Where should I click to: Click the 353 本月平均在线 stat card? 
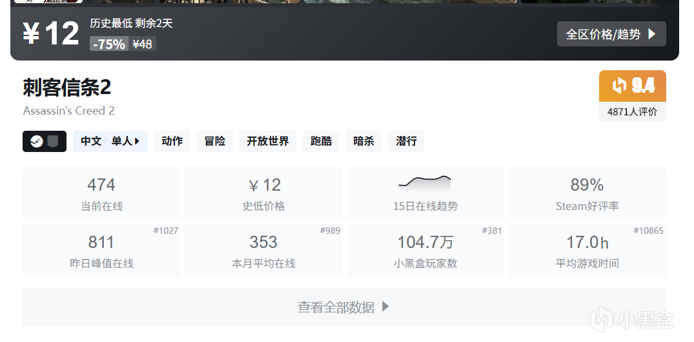(263, 251)
